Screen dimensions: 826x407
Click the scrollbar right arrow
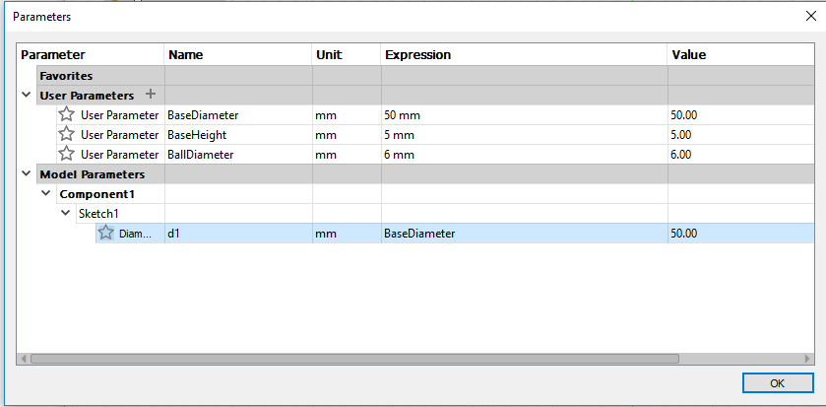pos(807,359)
